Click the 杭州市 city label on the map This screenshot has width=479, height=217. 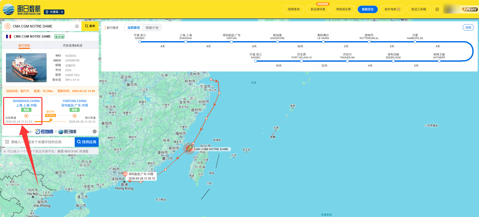(190, 81)
